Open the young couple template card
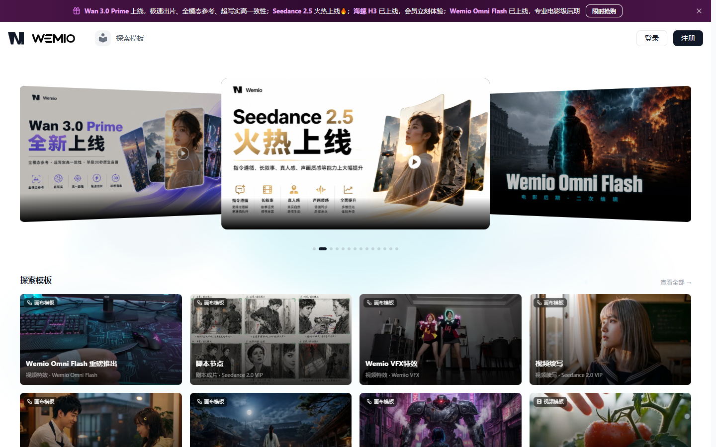 [101, 420]
